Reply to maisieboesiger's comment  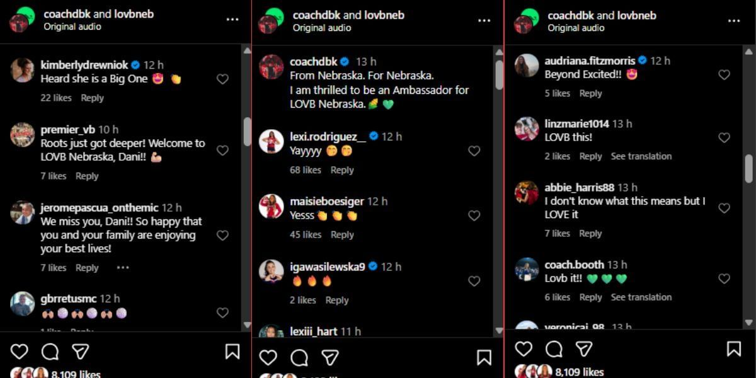[x=342, y=234]
